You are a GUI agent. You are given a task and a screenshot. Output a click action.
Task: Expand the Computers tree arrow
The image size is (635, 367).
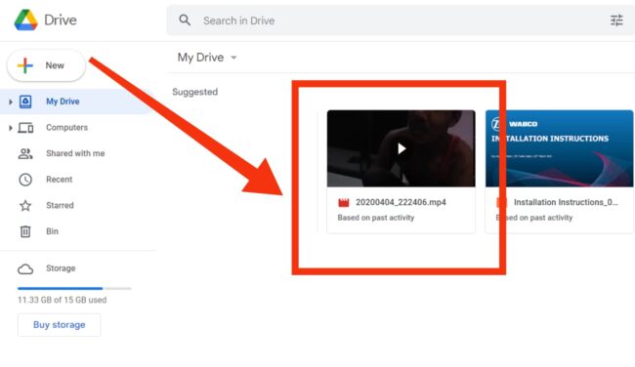coord(11,128)
